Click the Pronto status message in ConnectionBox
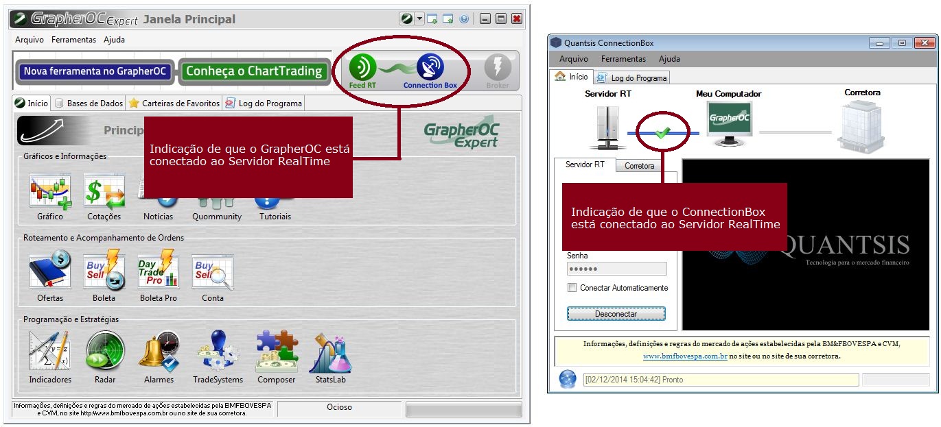The width and height of the screenshot is (941, 427). pyautogui.click(x=721, y=380)
